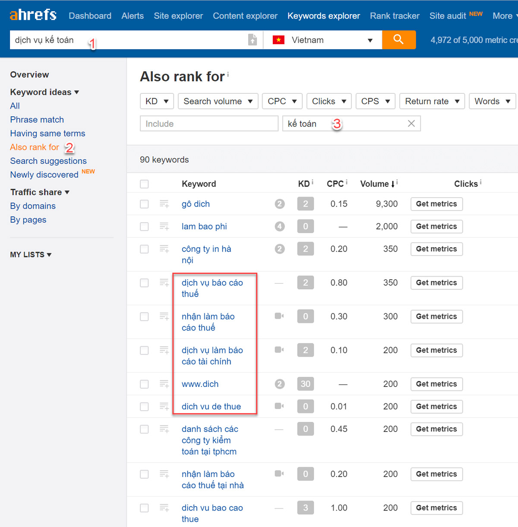Screen dimensions: 518x527
Task: Collapse the Keyword ideas section
Action: [44, 92]
